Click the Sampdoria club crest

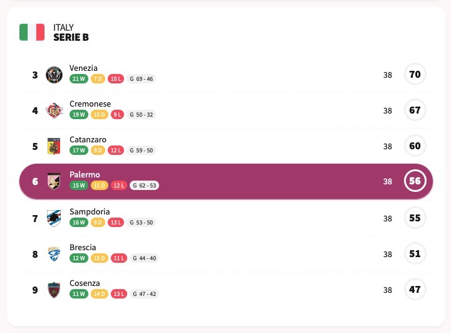point(54,218)
